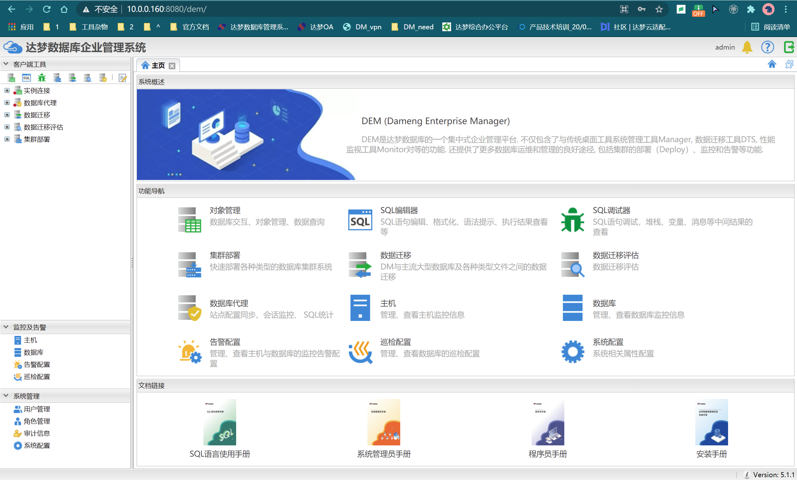797x480 pixels.
Task: Click the database agent shield icon
Action: tap(103, 78)
